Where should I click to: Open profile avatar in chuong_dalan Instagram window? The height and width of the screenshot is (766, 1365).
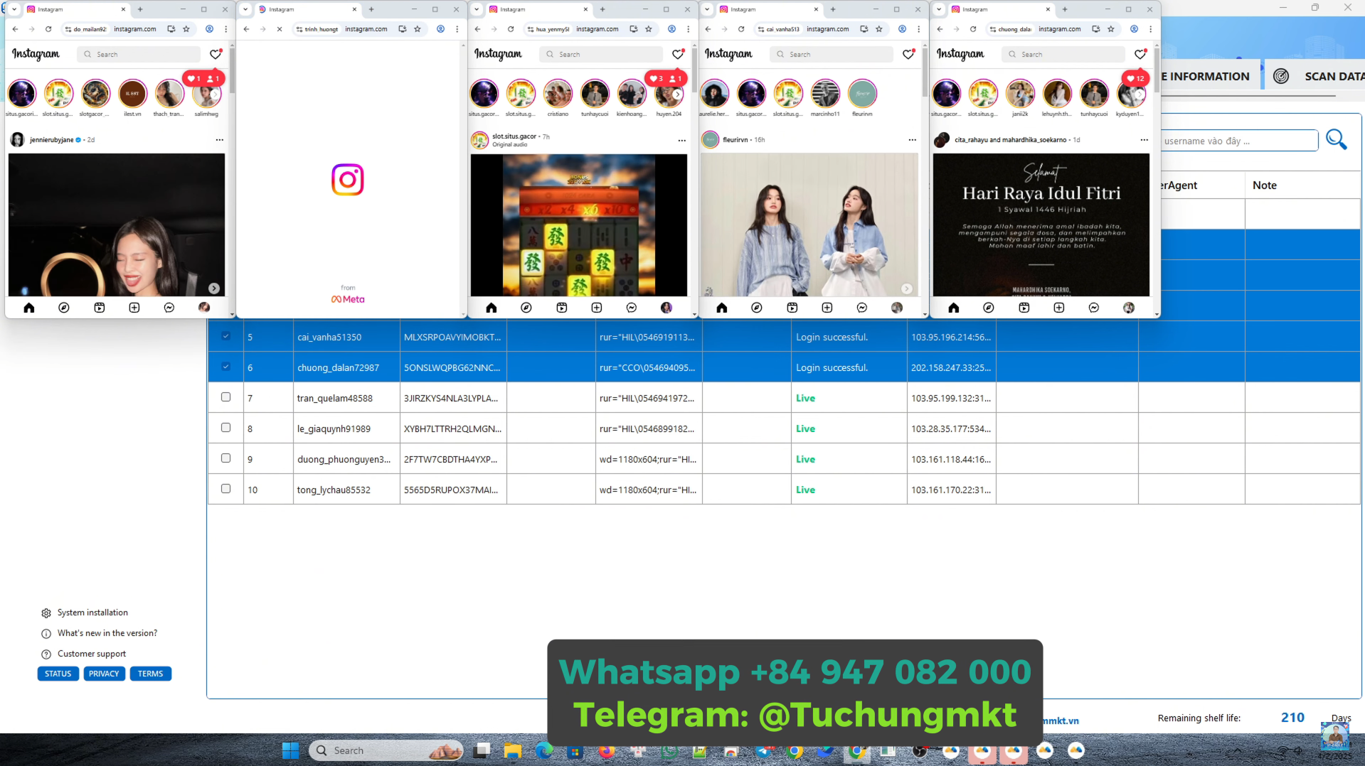pos(1129,308)
